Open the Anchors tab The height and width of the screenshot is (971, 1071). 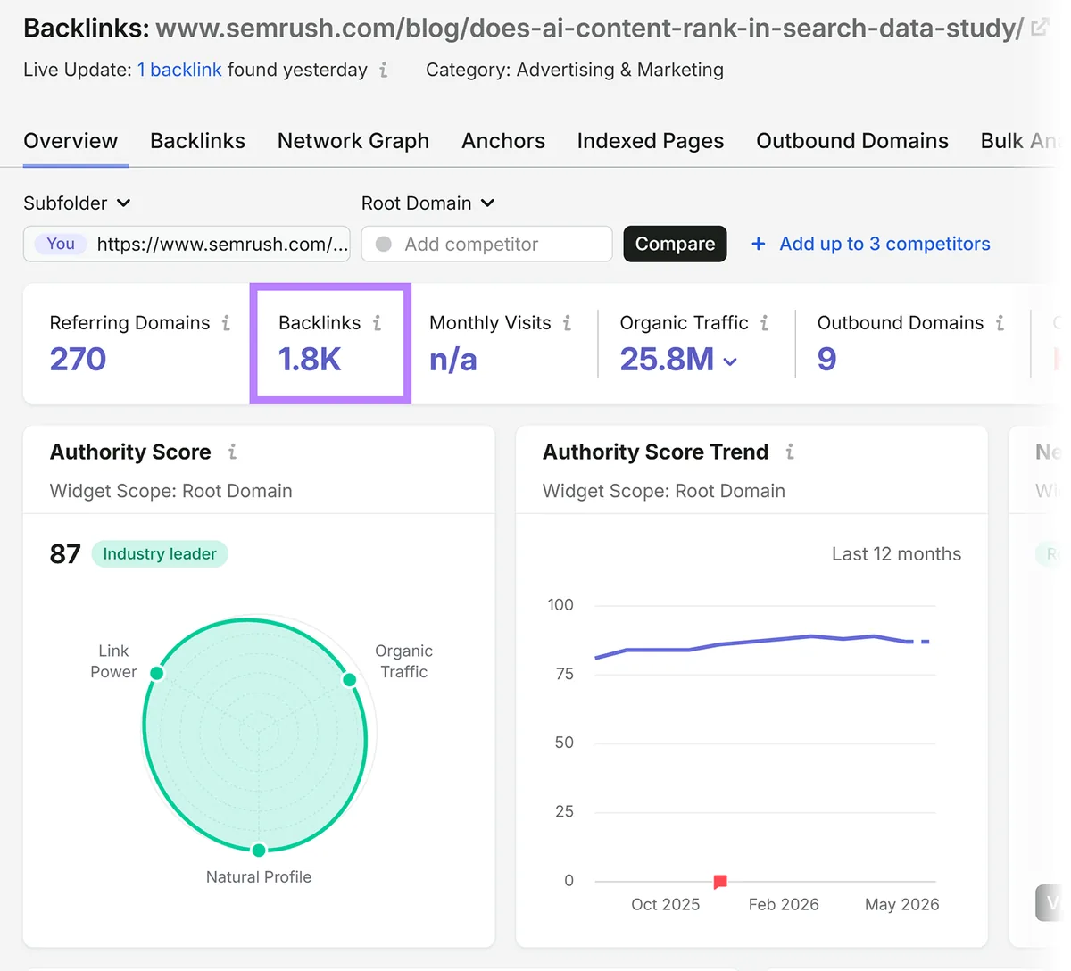(x=503, y=141)
